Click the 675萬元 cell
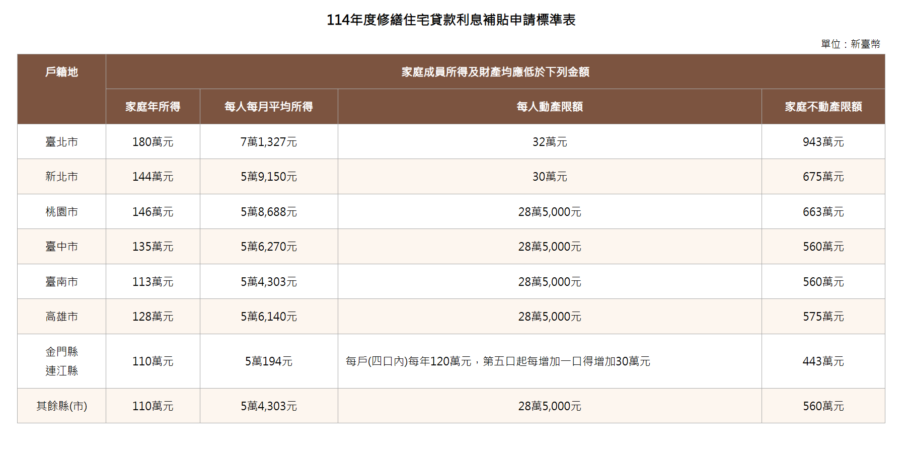907x457 pixels. tap(823, 177)
